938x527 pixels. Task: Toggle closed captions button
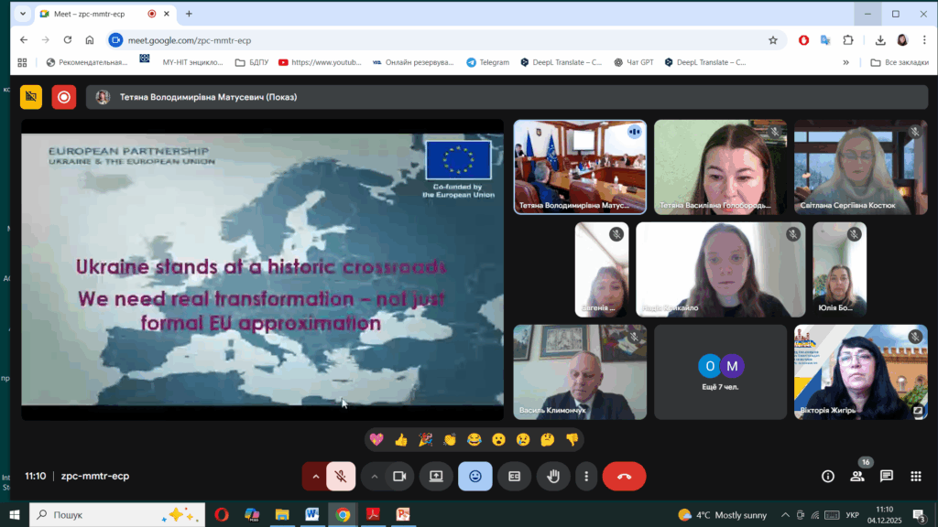coord(514,476)
